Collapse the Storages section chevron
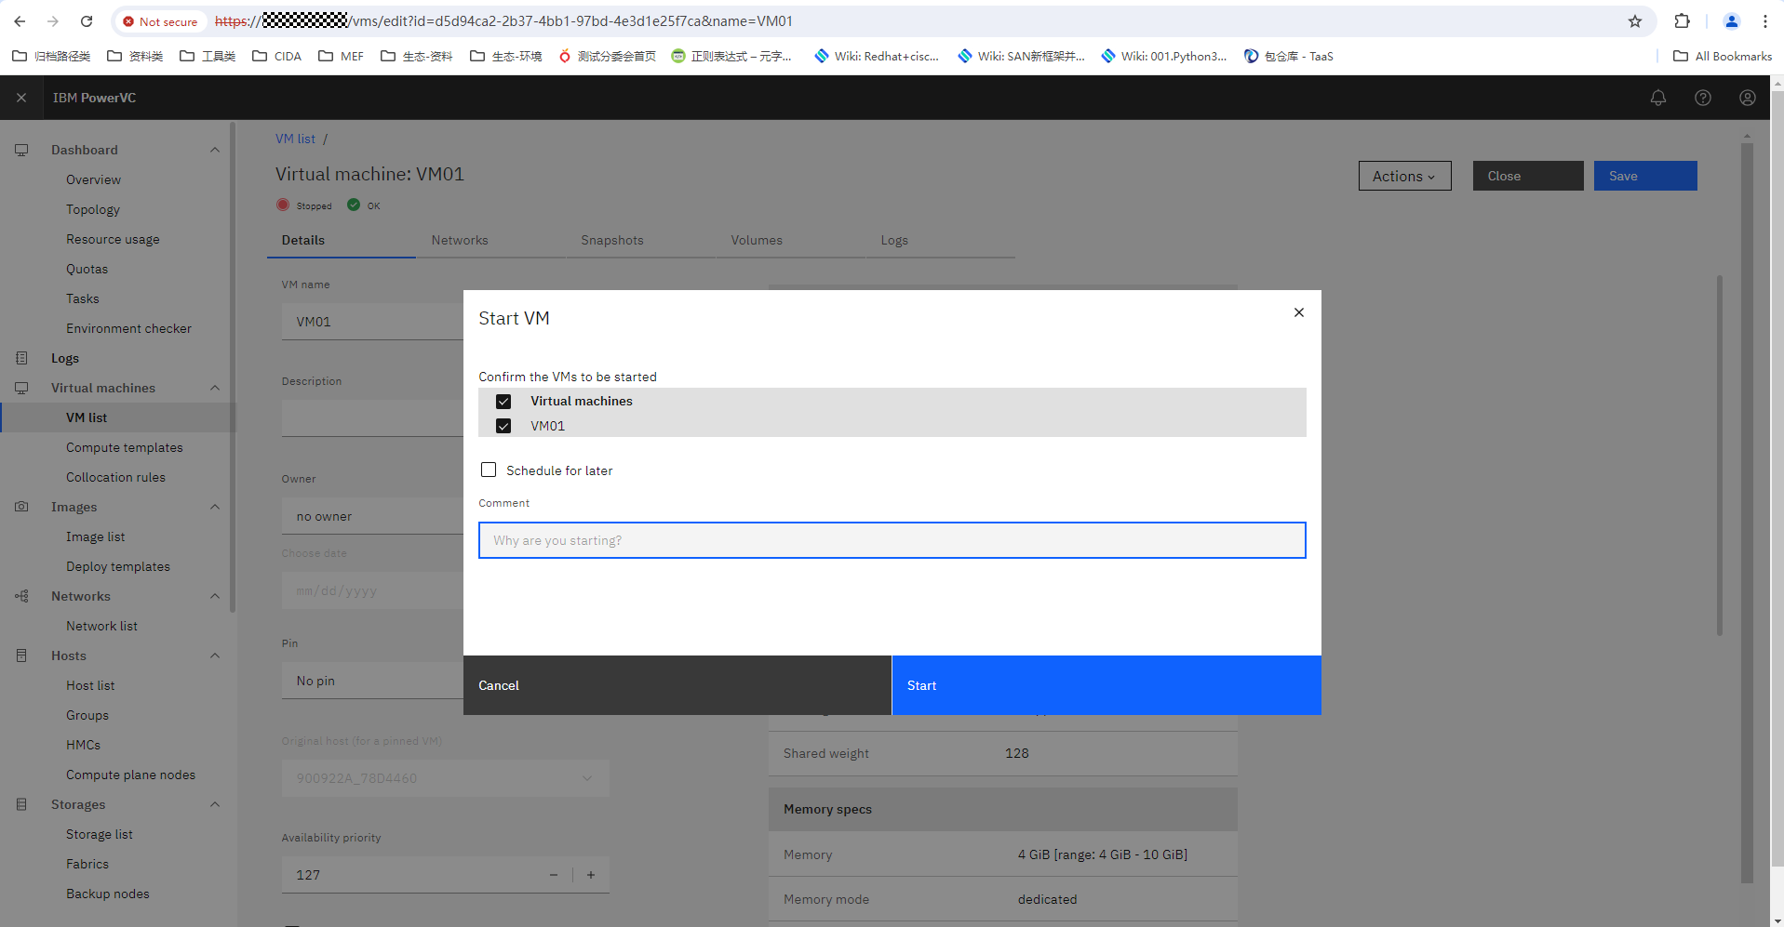The image size is (1784, 927). click(x=215, y=804)
